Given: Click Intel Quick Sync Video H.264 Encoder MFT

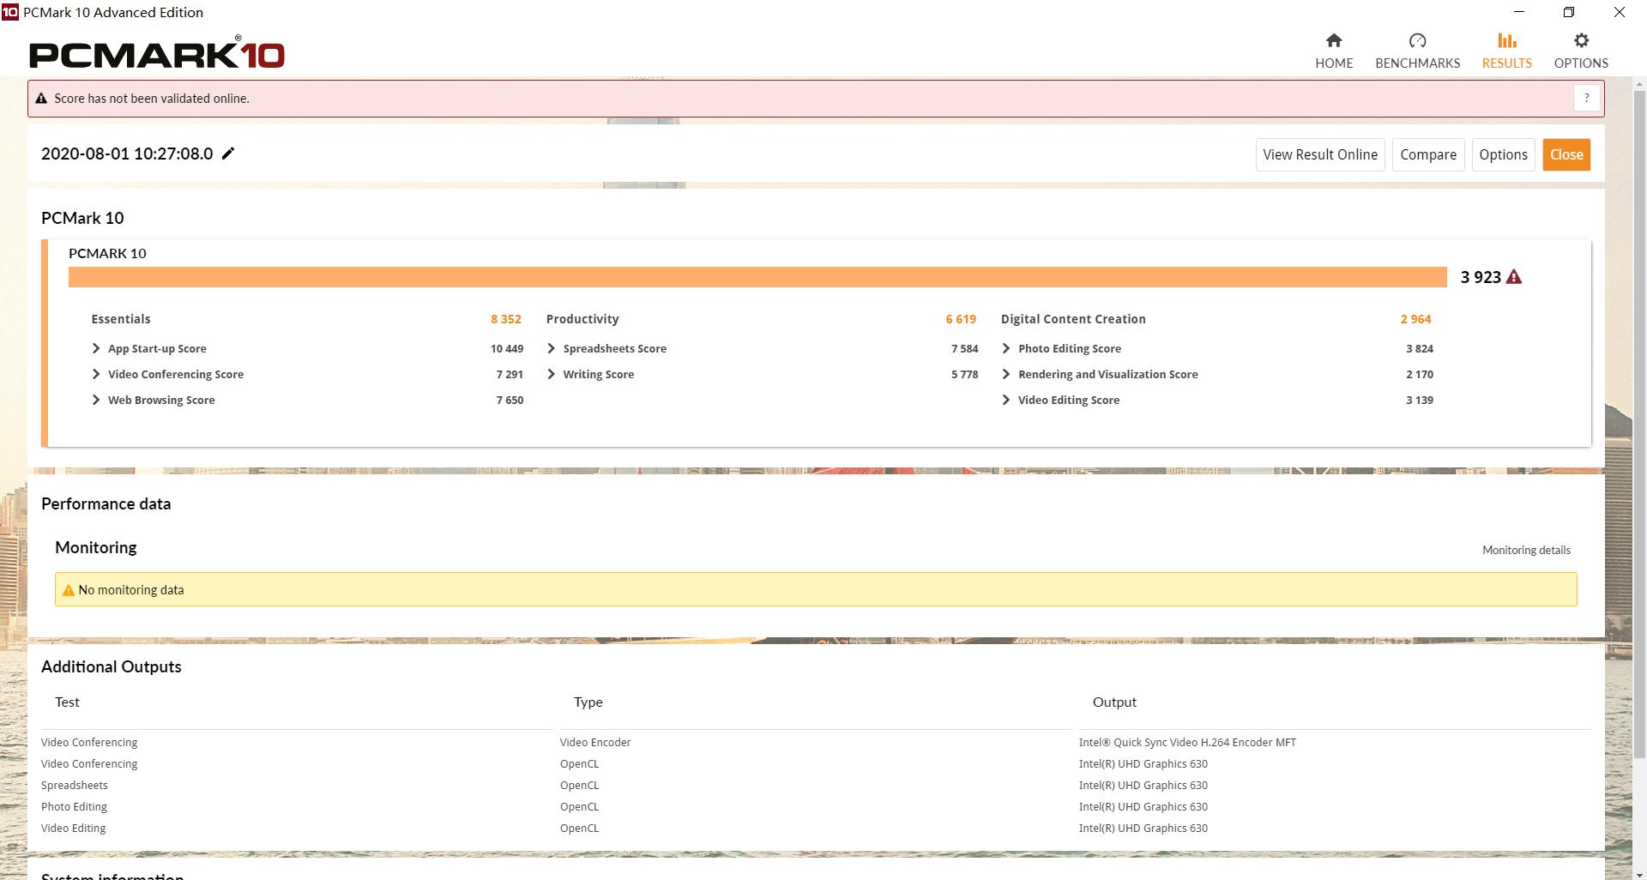Looking at the screenshot, I should click(1187, 743).
